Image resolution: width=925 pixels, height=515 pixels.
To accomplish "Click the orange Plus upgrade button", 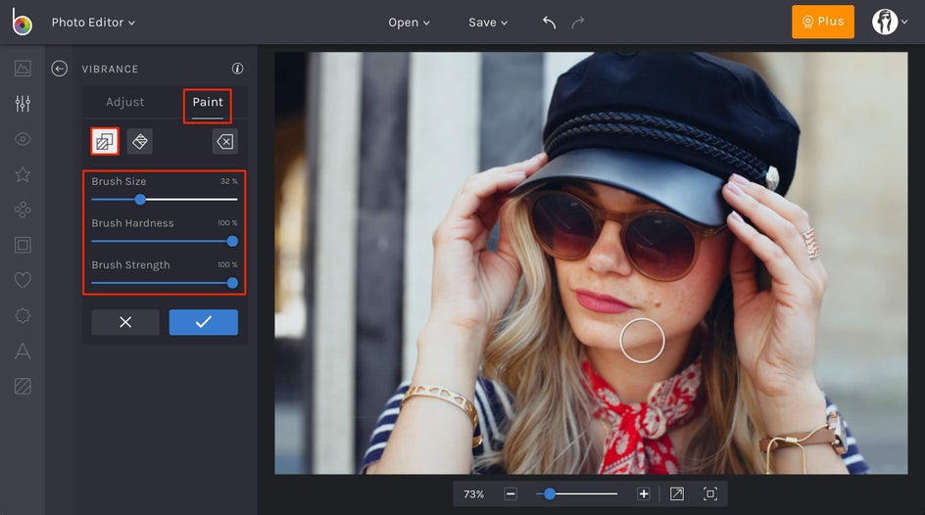I will pyautogui.click(x=822, y=22).
